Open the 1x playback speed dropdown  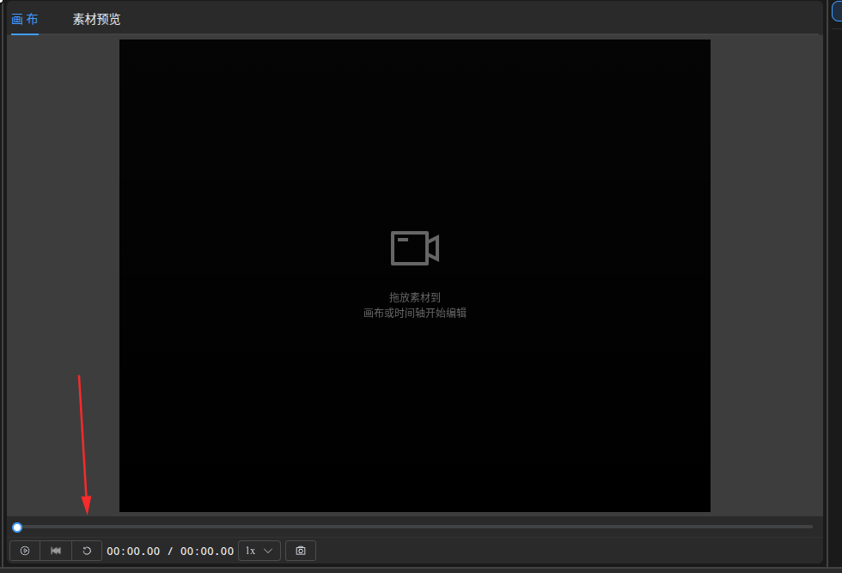259,551
